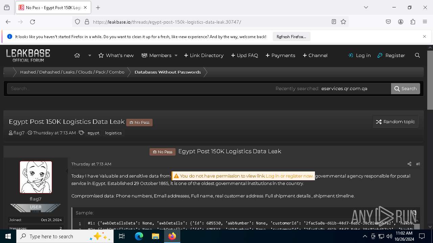Click recently searched eservices.qr.com.qa
This screenshot has height=243, width=433.
(344, 88)
